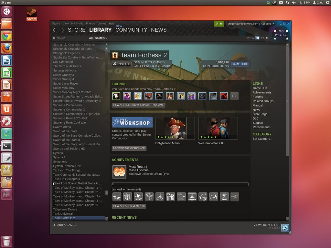Open Google Chrome from the launcher
This screenshot has width=331, height=248.
click(7, 36)
